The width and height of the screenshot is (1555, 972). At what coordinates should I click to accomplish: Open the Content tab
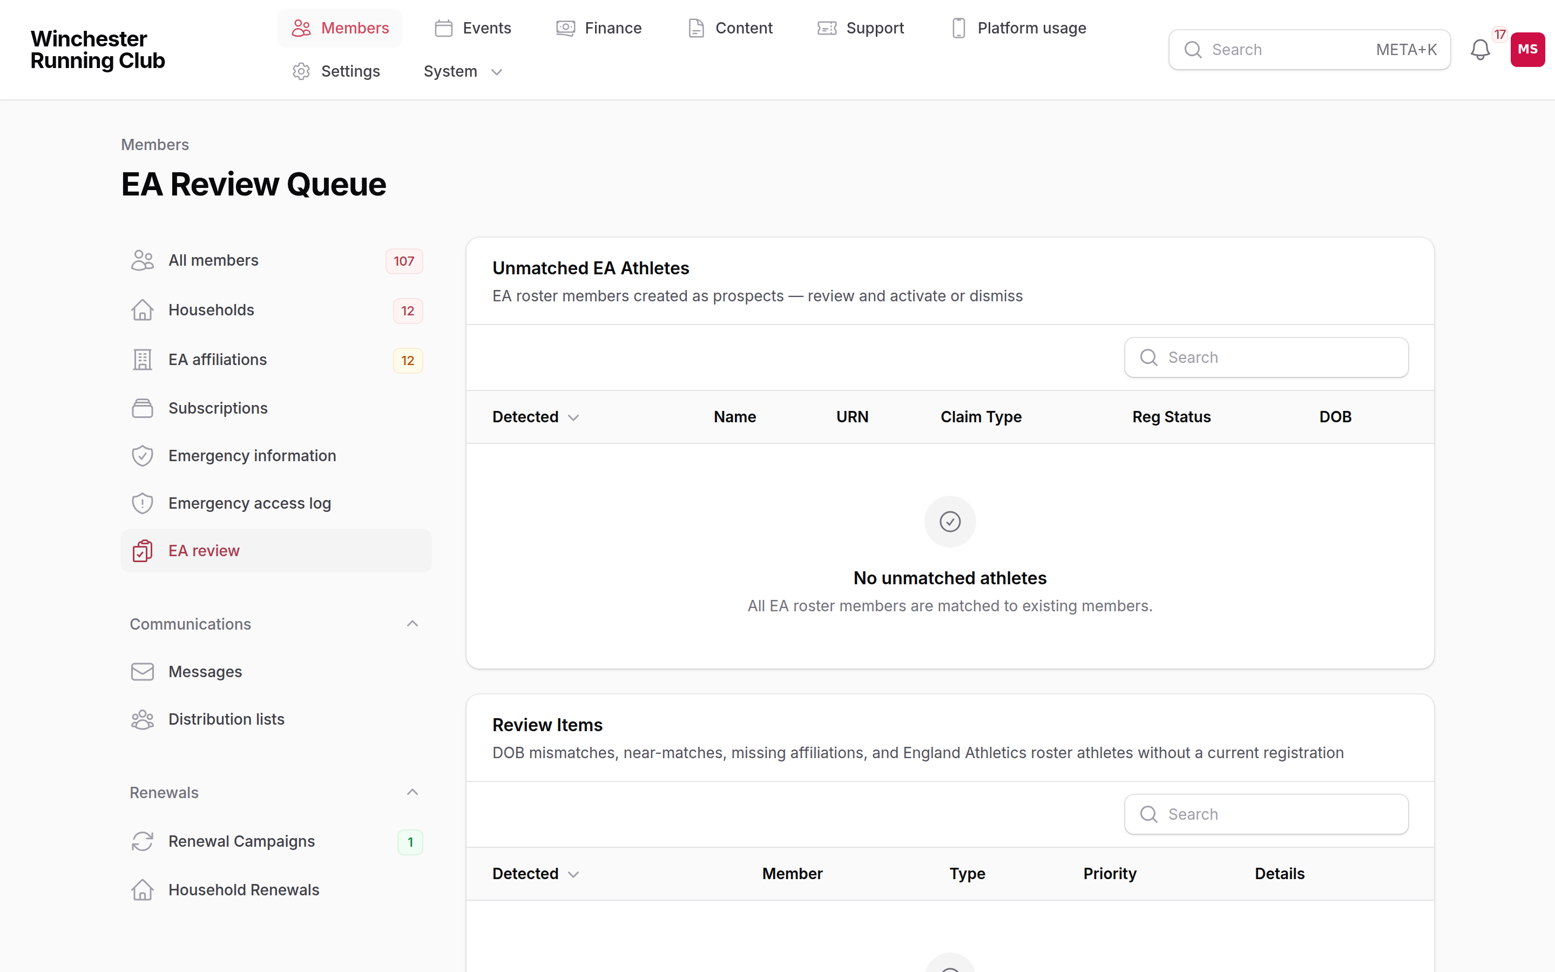pyautogui.click(x=730, y=28)
